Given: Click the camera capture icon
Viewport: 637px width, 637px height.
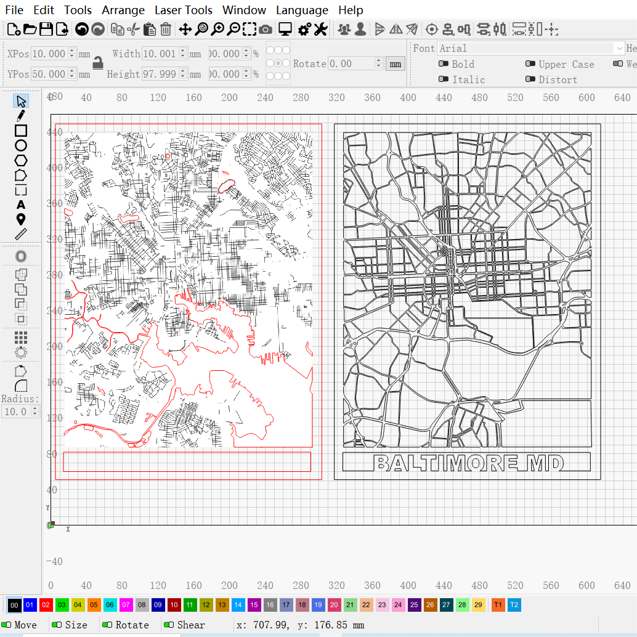Looking at the screenshot, I should click(265, 28).
